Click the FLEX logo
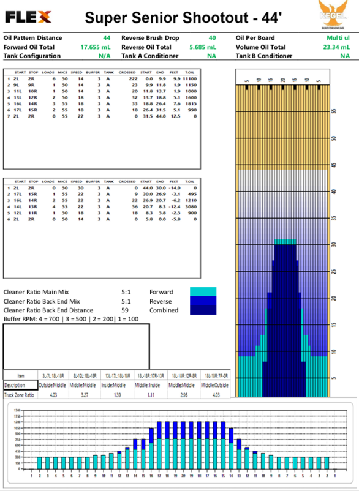359x491 pixels. 28,17
